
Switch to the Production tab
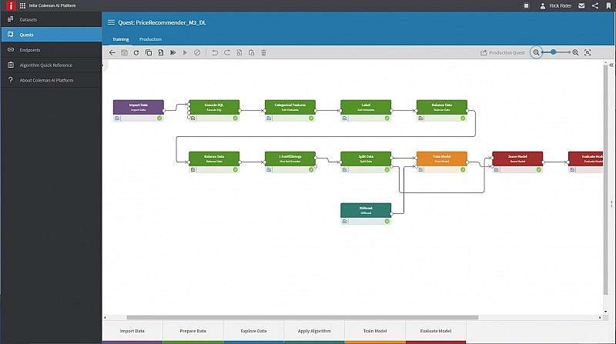150,39
